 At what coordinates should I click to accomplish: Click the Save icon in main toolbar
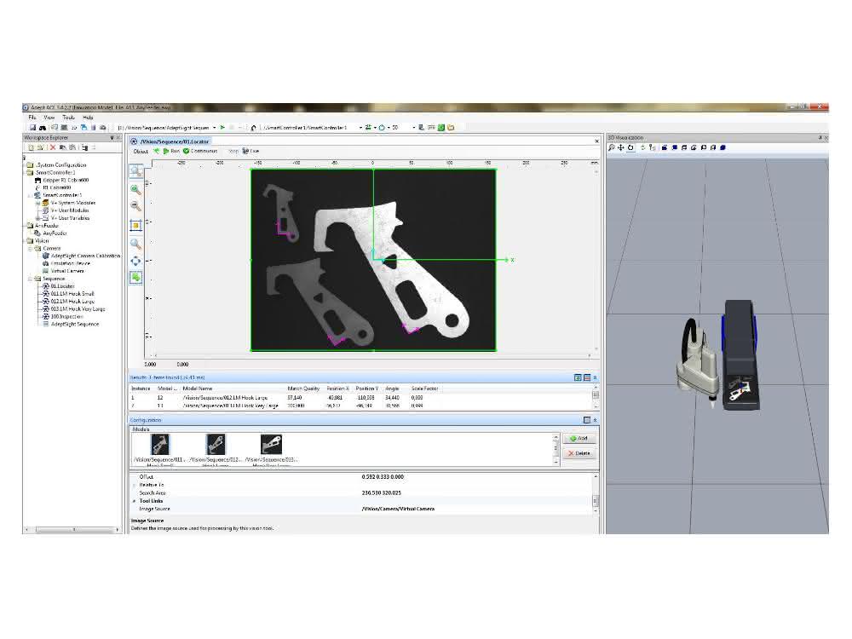tap(32, 128)
